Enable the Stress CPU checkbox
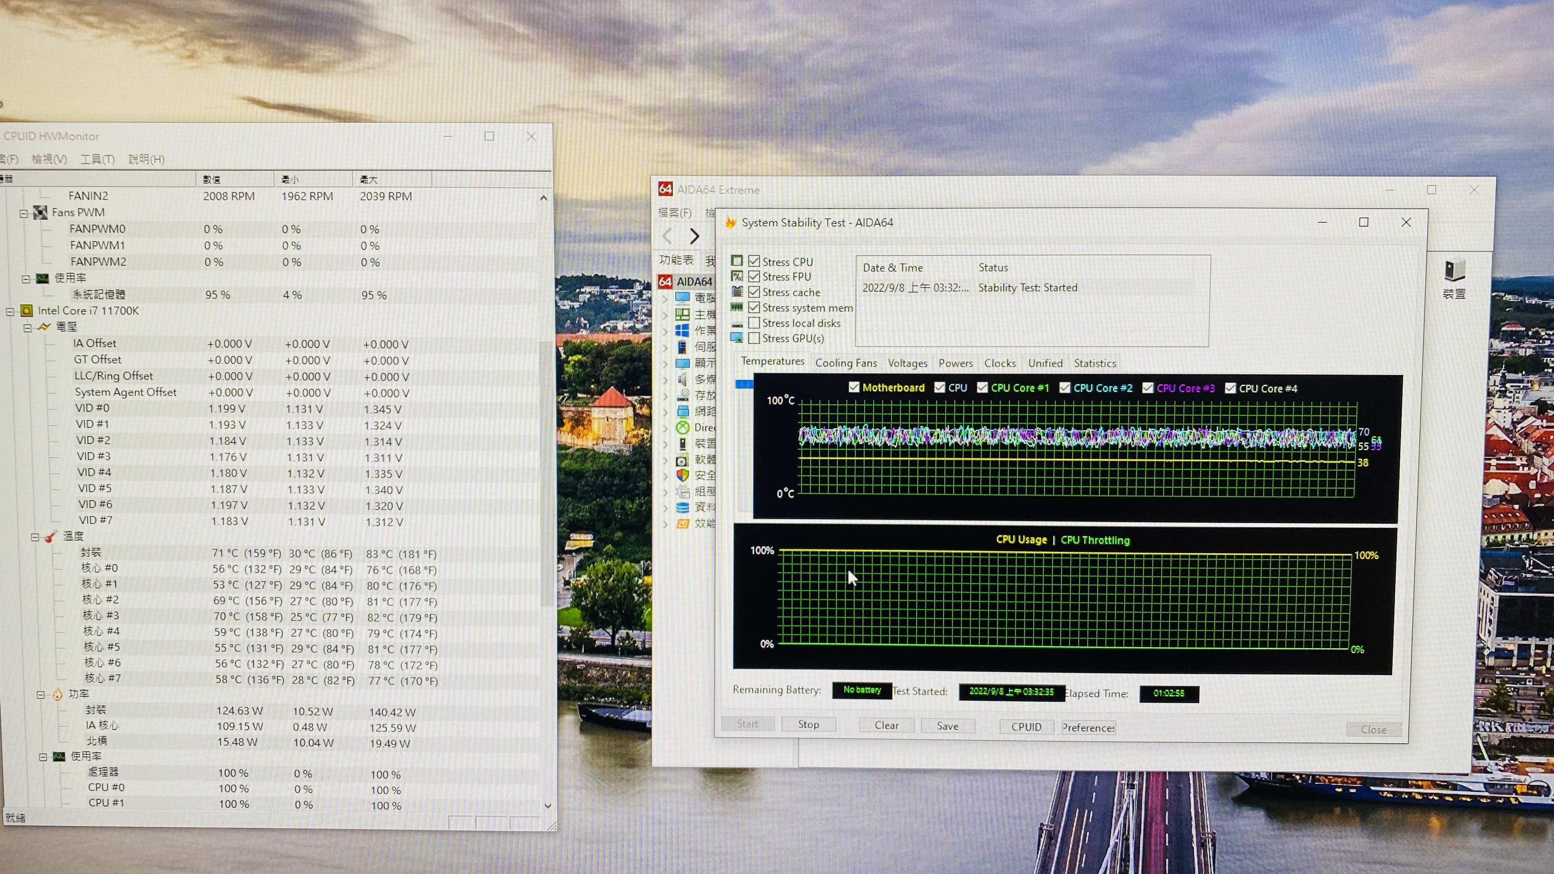This screenshot has height=874, width=1554. (x=753, y=261)
